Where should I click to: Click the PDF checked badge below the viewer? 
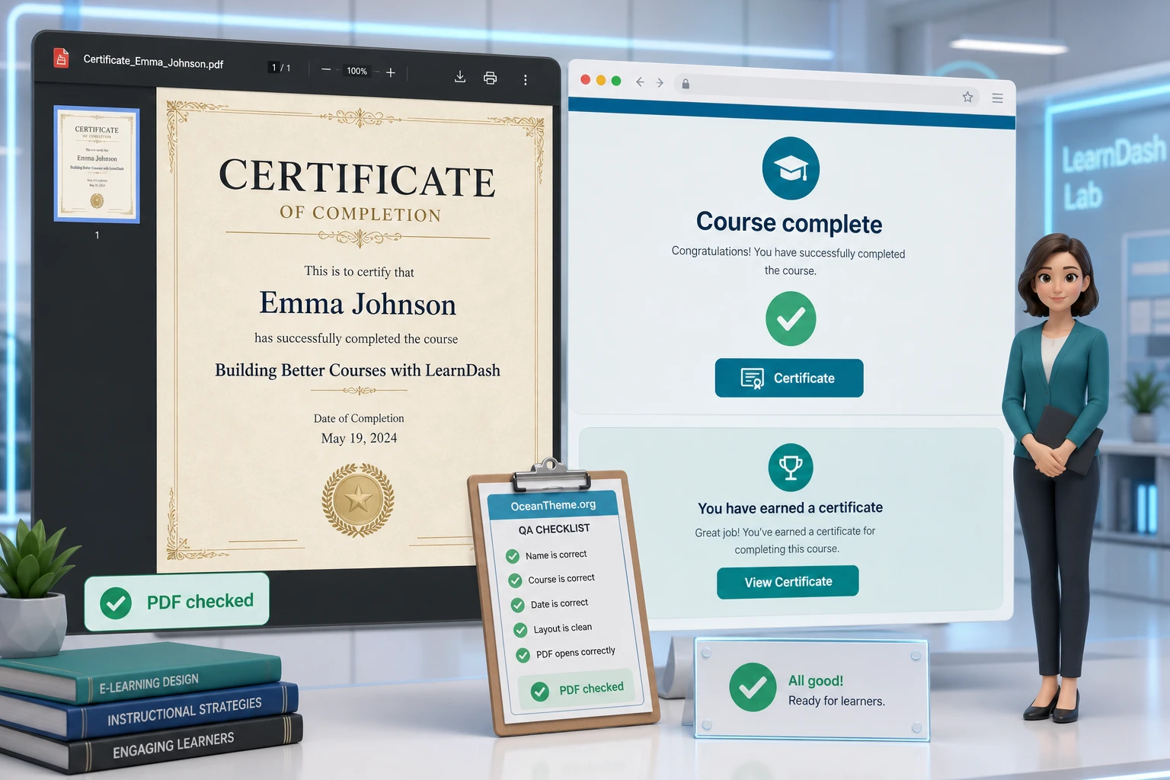click(177, 602)
